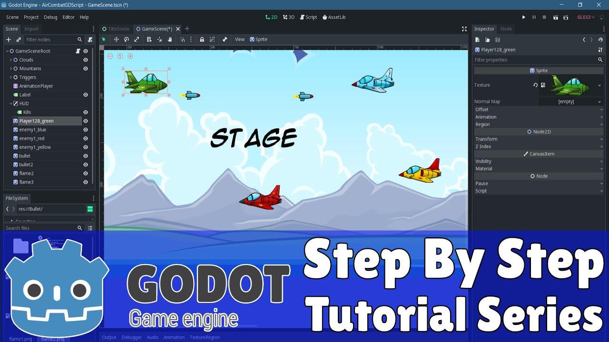Image resolution: width=609 pixels, height=342 pixels.
Task: Toggle visibility of the enemy1_red node
Action: coord(86,139)
